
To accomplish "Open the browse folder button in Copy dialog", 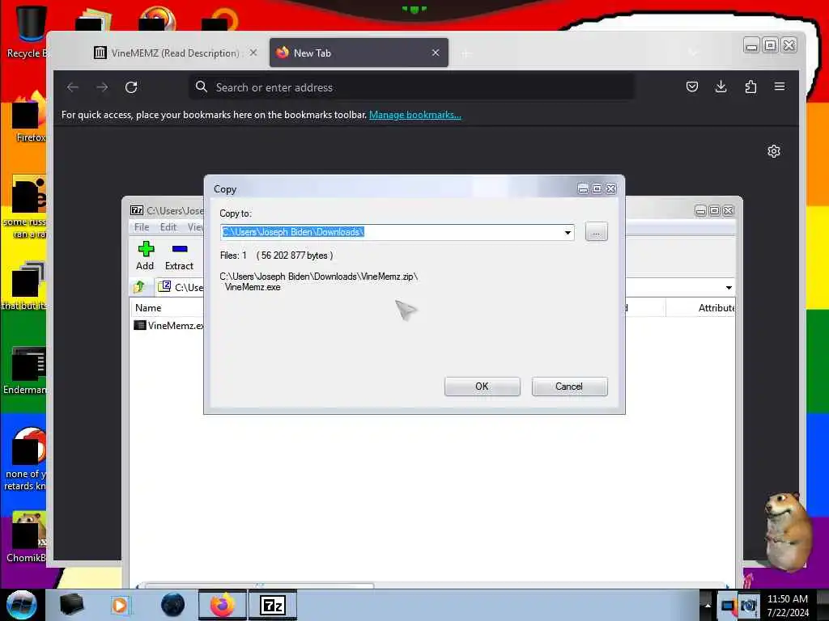I will point(597,232).
